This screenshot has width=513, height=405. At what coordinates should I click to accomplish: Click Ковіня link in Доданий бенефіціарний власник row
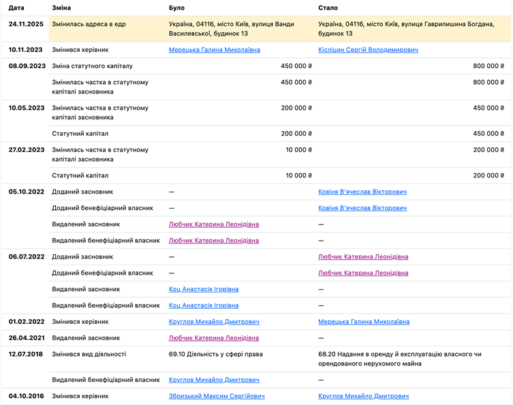pos(362,208)
